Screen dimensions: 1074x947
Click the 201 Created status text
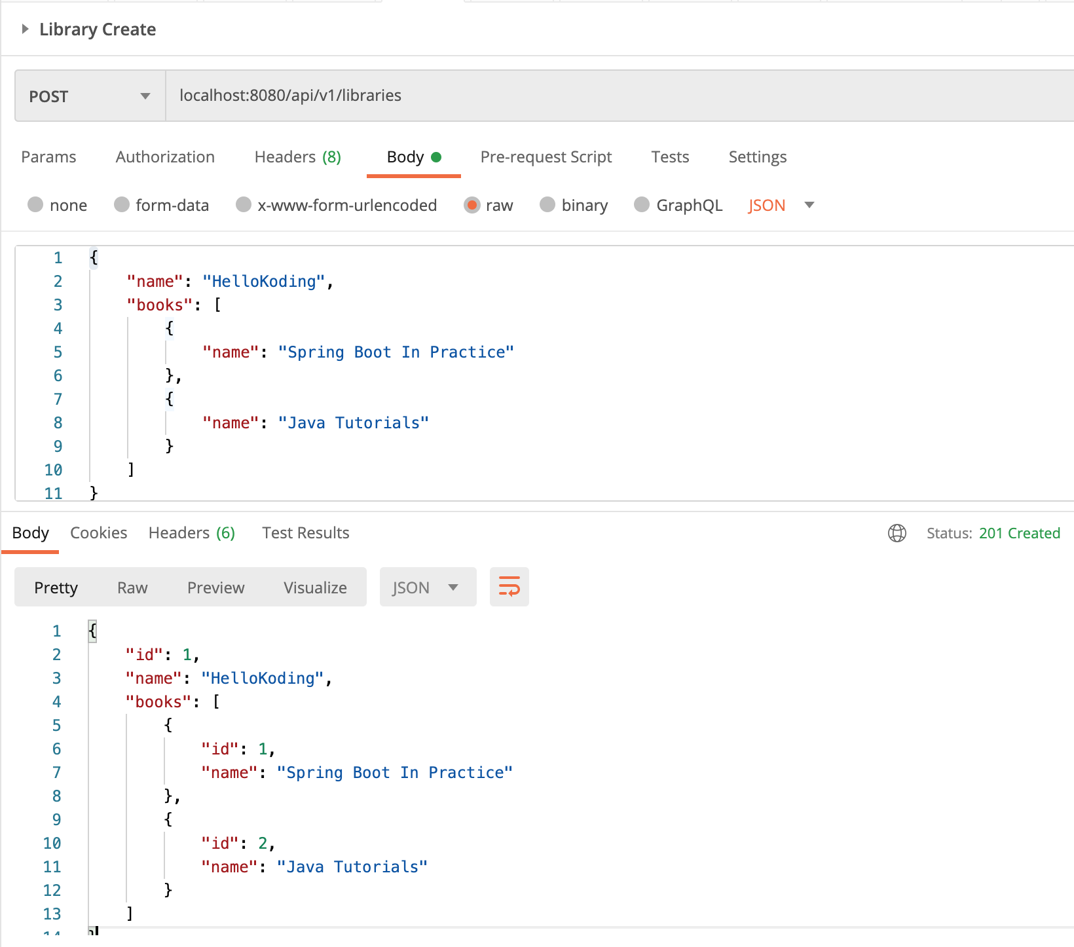click(1020, 533)
